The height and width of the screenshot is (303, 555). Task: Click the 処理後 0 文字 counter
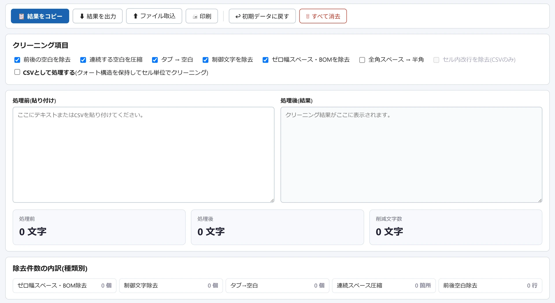coord(277,227)
